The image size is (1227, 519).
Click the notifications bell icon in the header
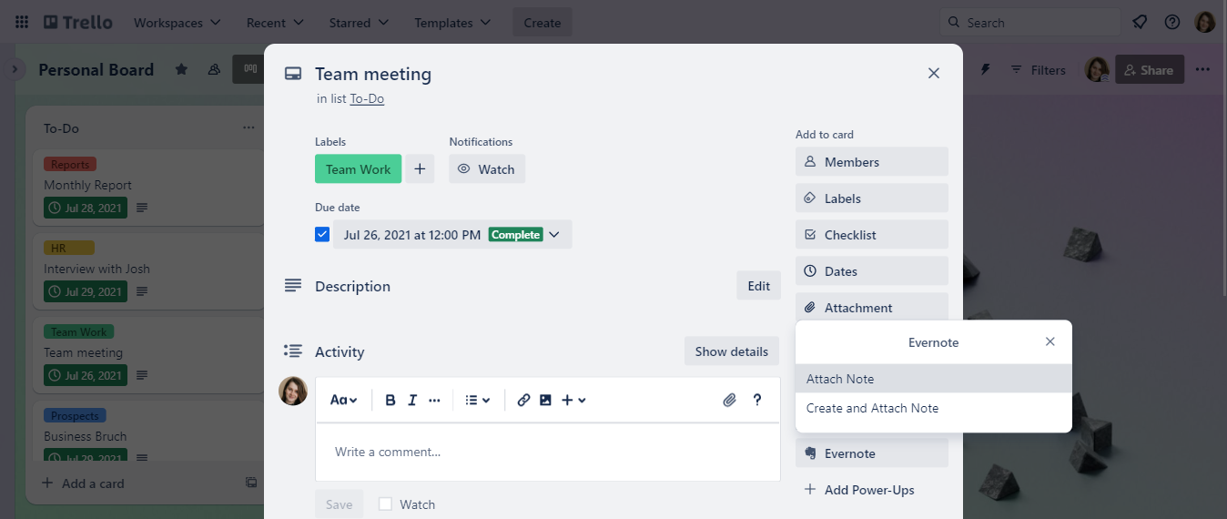[x=1139, y=22]
